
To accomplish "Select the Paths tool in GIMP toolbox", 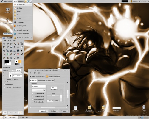I will pyautogui.click(x=4, y=47).
